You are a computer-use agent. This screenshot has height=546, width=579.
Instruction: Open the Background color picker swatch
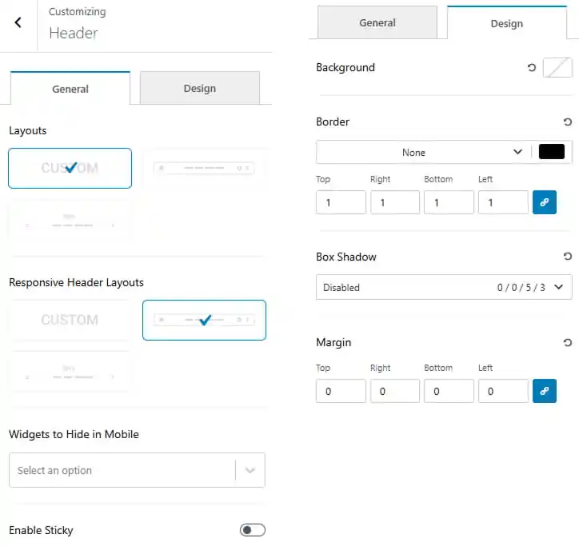click(557, 68)
